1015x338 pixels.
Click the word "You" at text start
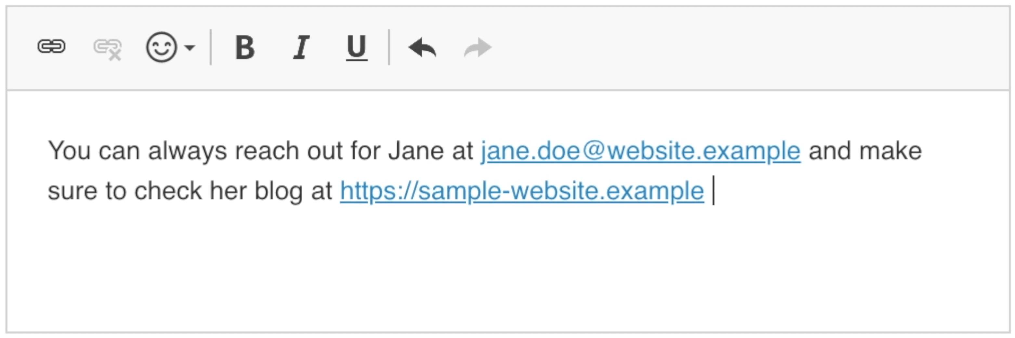point(69,151)
